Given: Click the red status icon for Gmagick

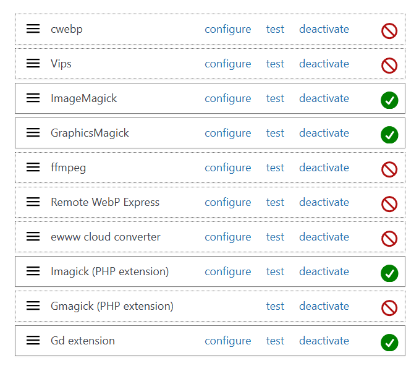Looking at the screenshot, I should coord(389,307).
